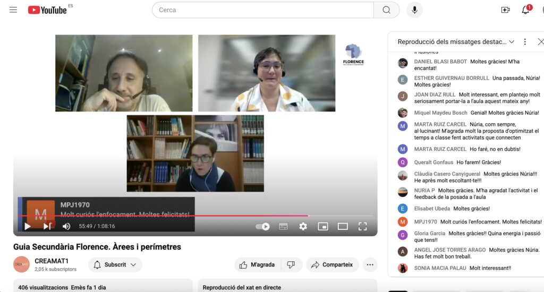Mute the video volume
The height and width of the screenshot is (292, 544).
pos(66,226)
